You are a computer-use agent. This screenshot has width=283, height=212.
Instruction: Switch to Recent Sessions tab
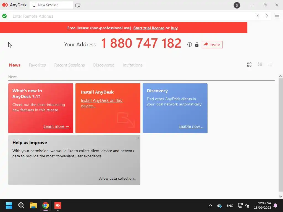tap(69, 65)
